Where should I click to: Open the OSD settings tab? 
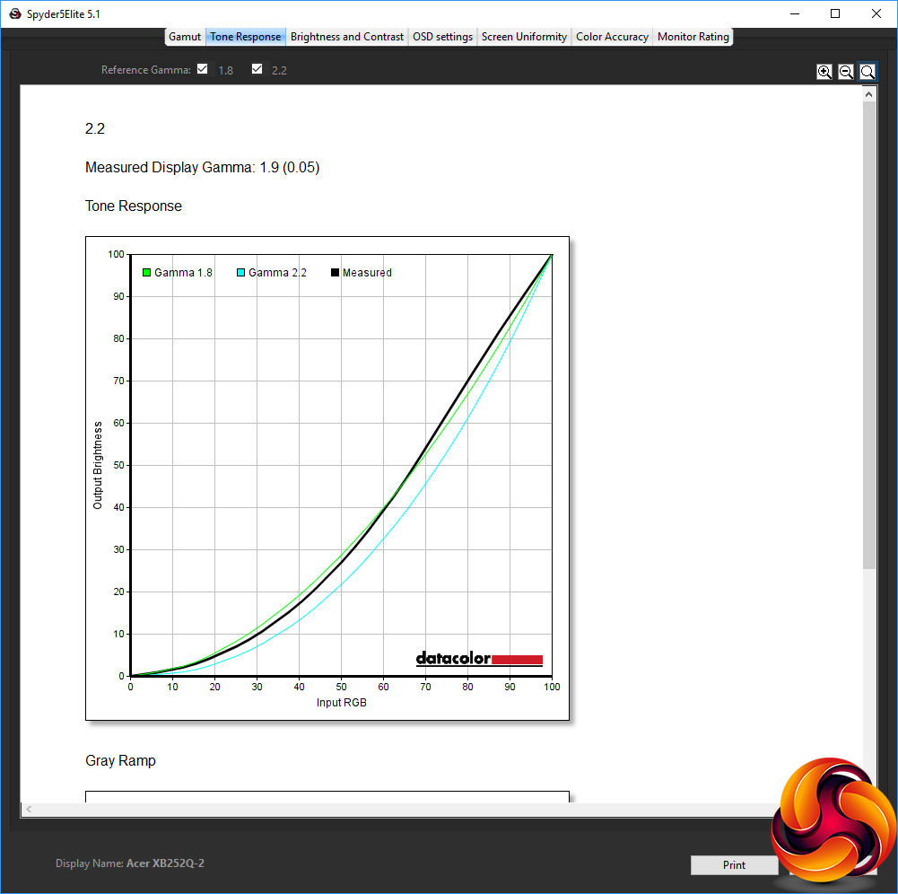point(442,37)
